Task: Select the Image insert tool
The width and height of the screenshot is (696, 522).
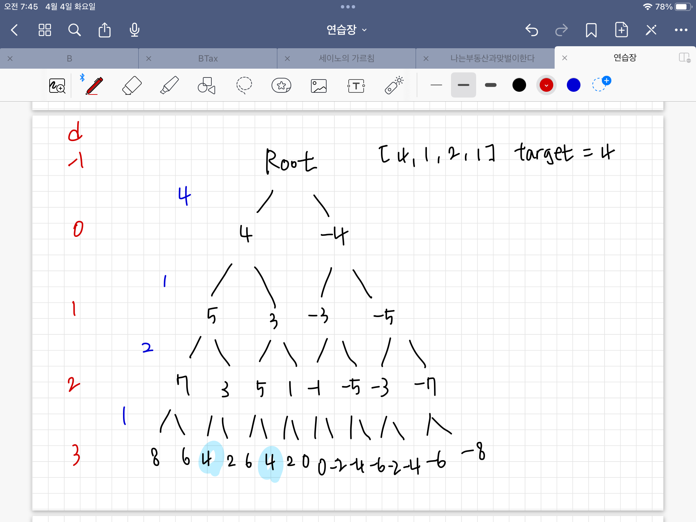Action: [318, 86]
